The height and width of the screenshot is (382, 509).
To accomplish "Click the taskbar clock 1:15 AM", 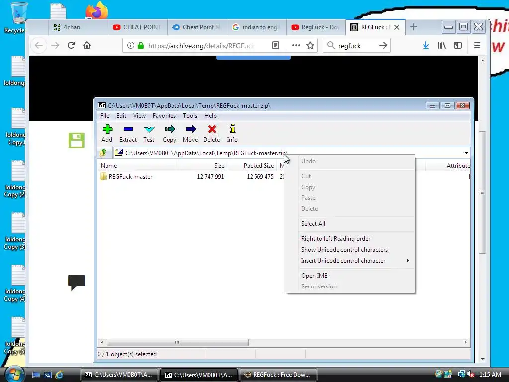I will pos(490,374).
